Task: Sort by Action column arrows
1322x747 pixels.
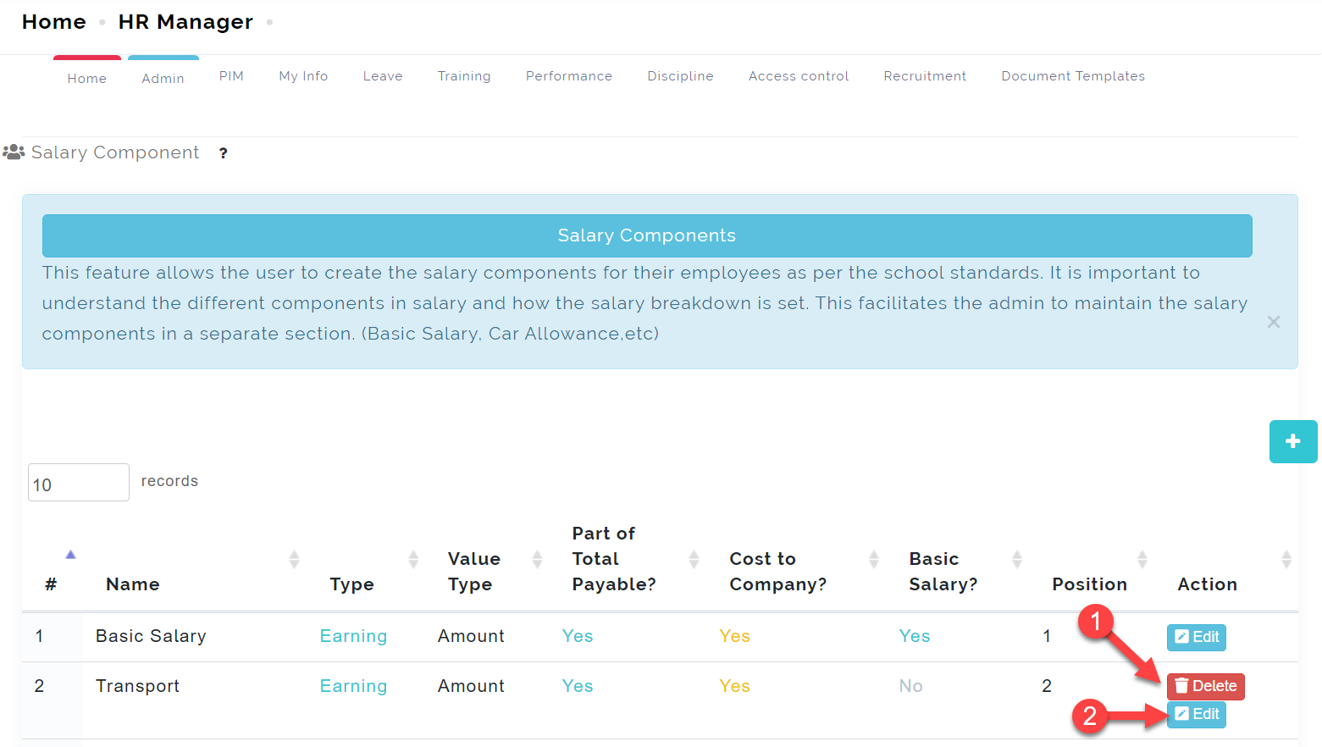Action: coord(1286,559)
